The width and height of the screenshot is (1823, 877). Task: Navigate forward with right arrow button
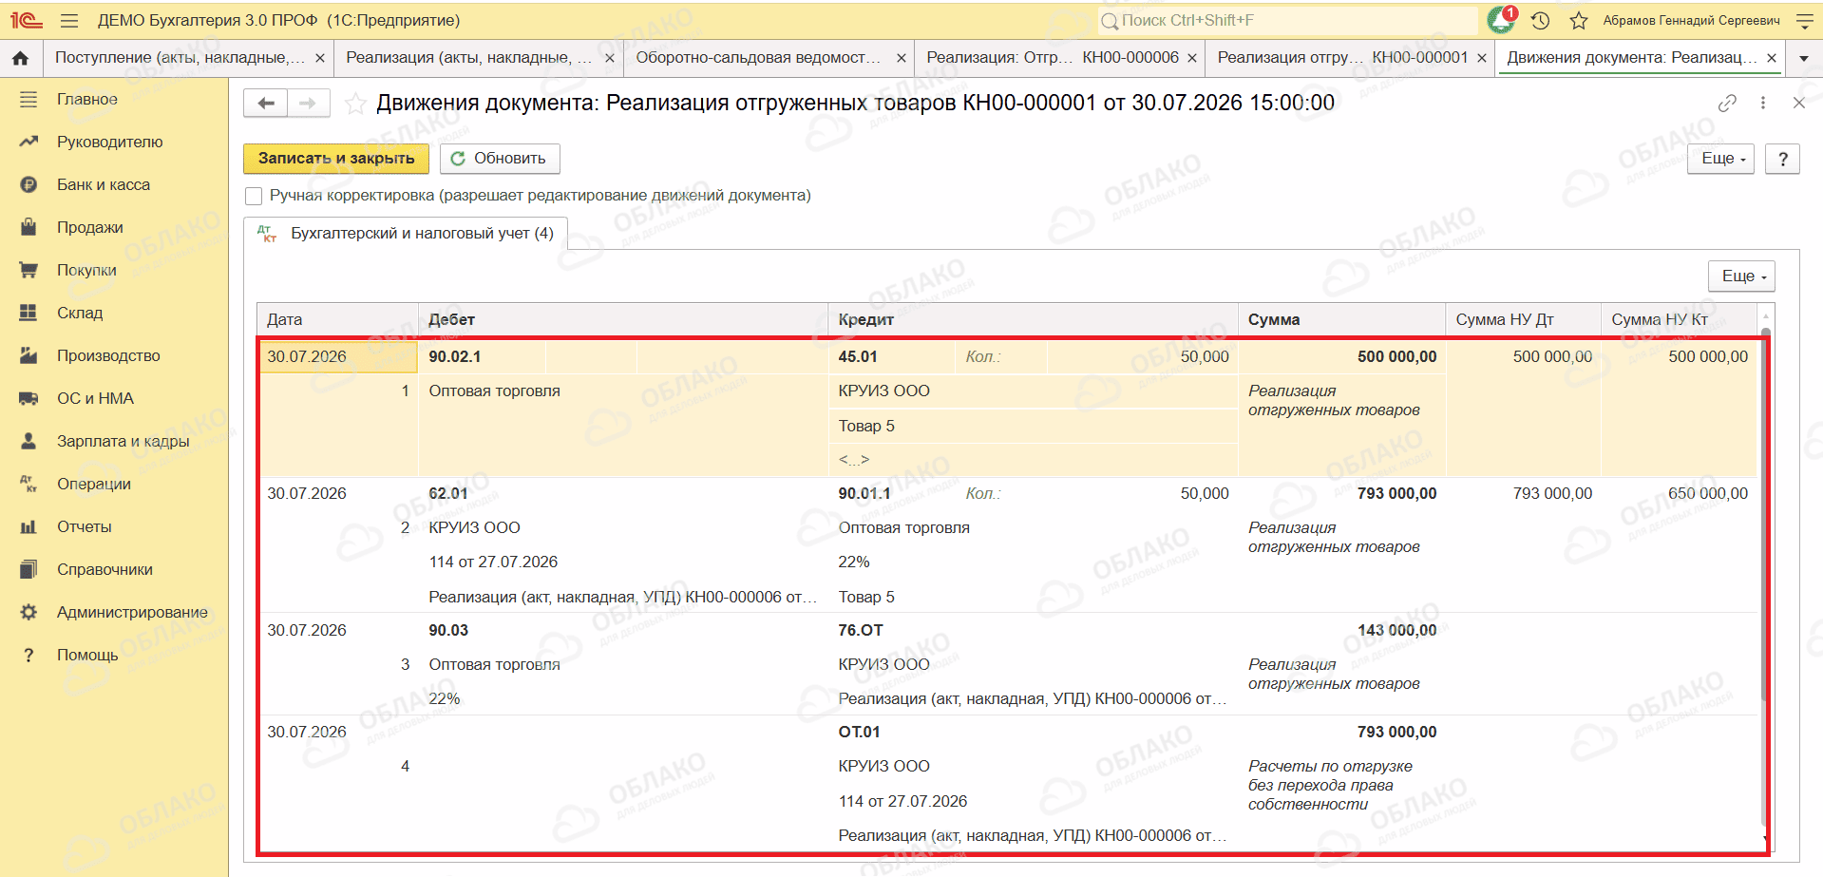coord(308,103)
